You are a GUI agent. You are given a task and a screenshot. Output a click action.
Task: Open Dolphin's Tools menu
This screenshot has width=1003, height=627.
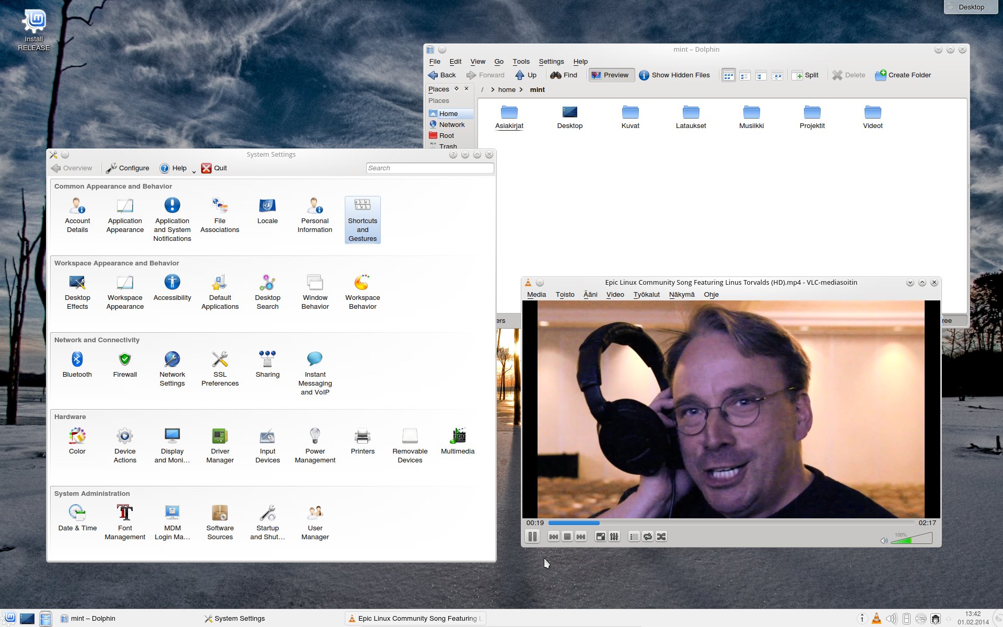pos(521,62)
